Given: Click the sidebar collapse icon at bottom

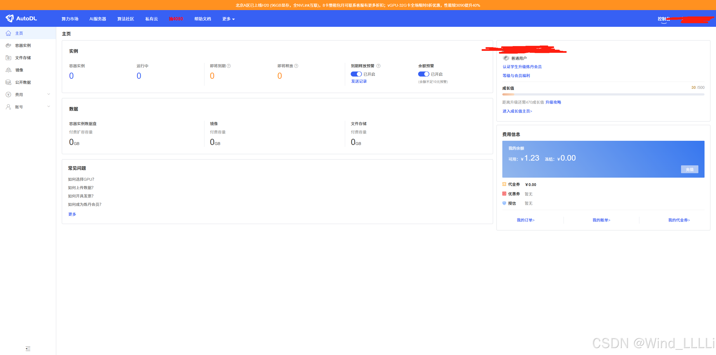Looking at the screenshot, I should (28, 348).
